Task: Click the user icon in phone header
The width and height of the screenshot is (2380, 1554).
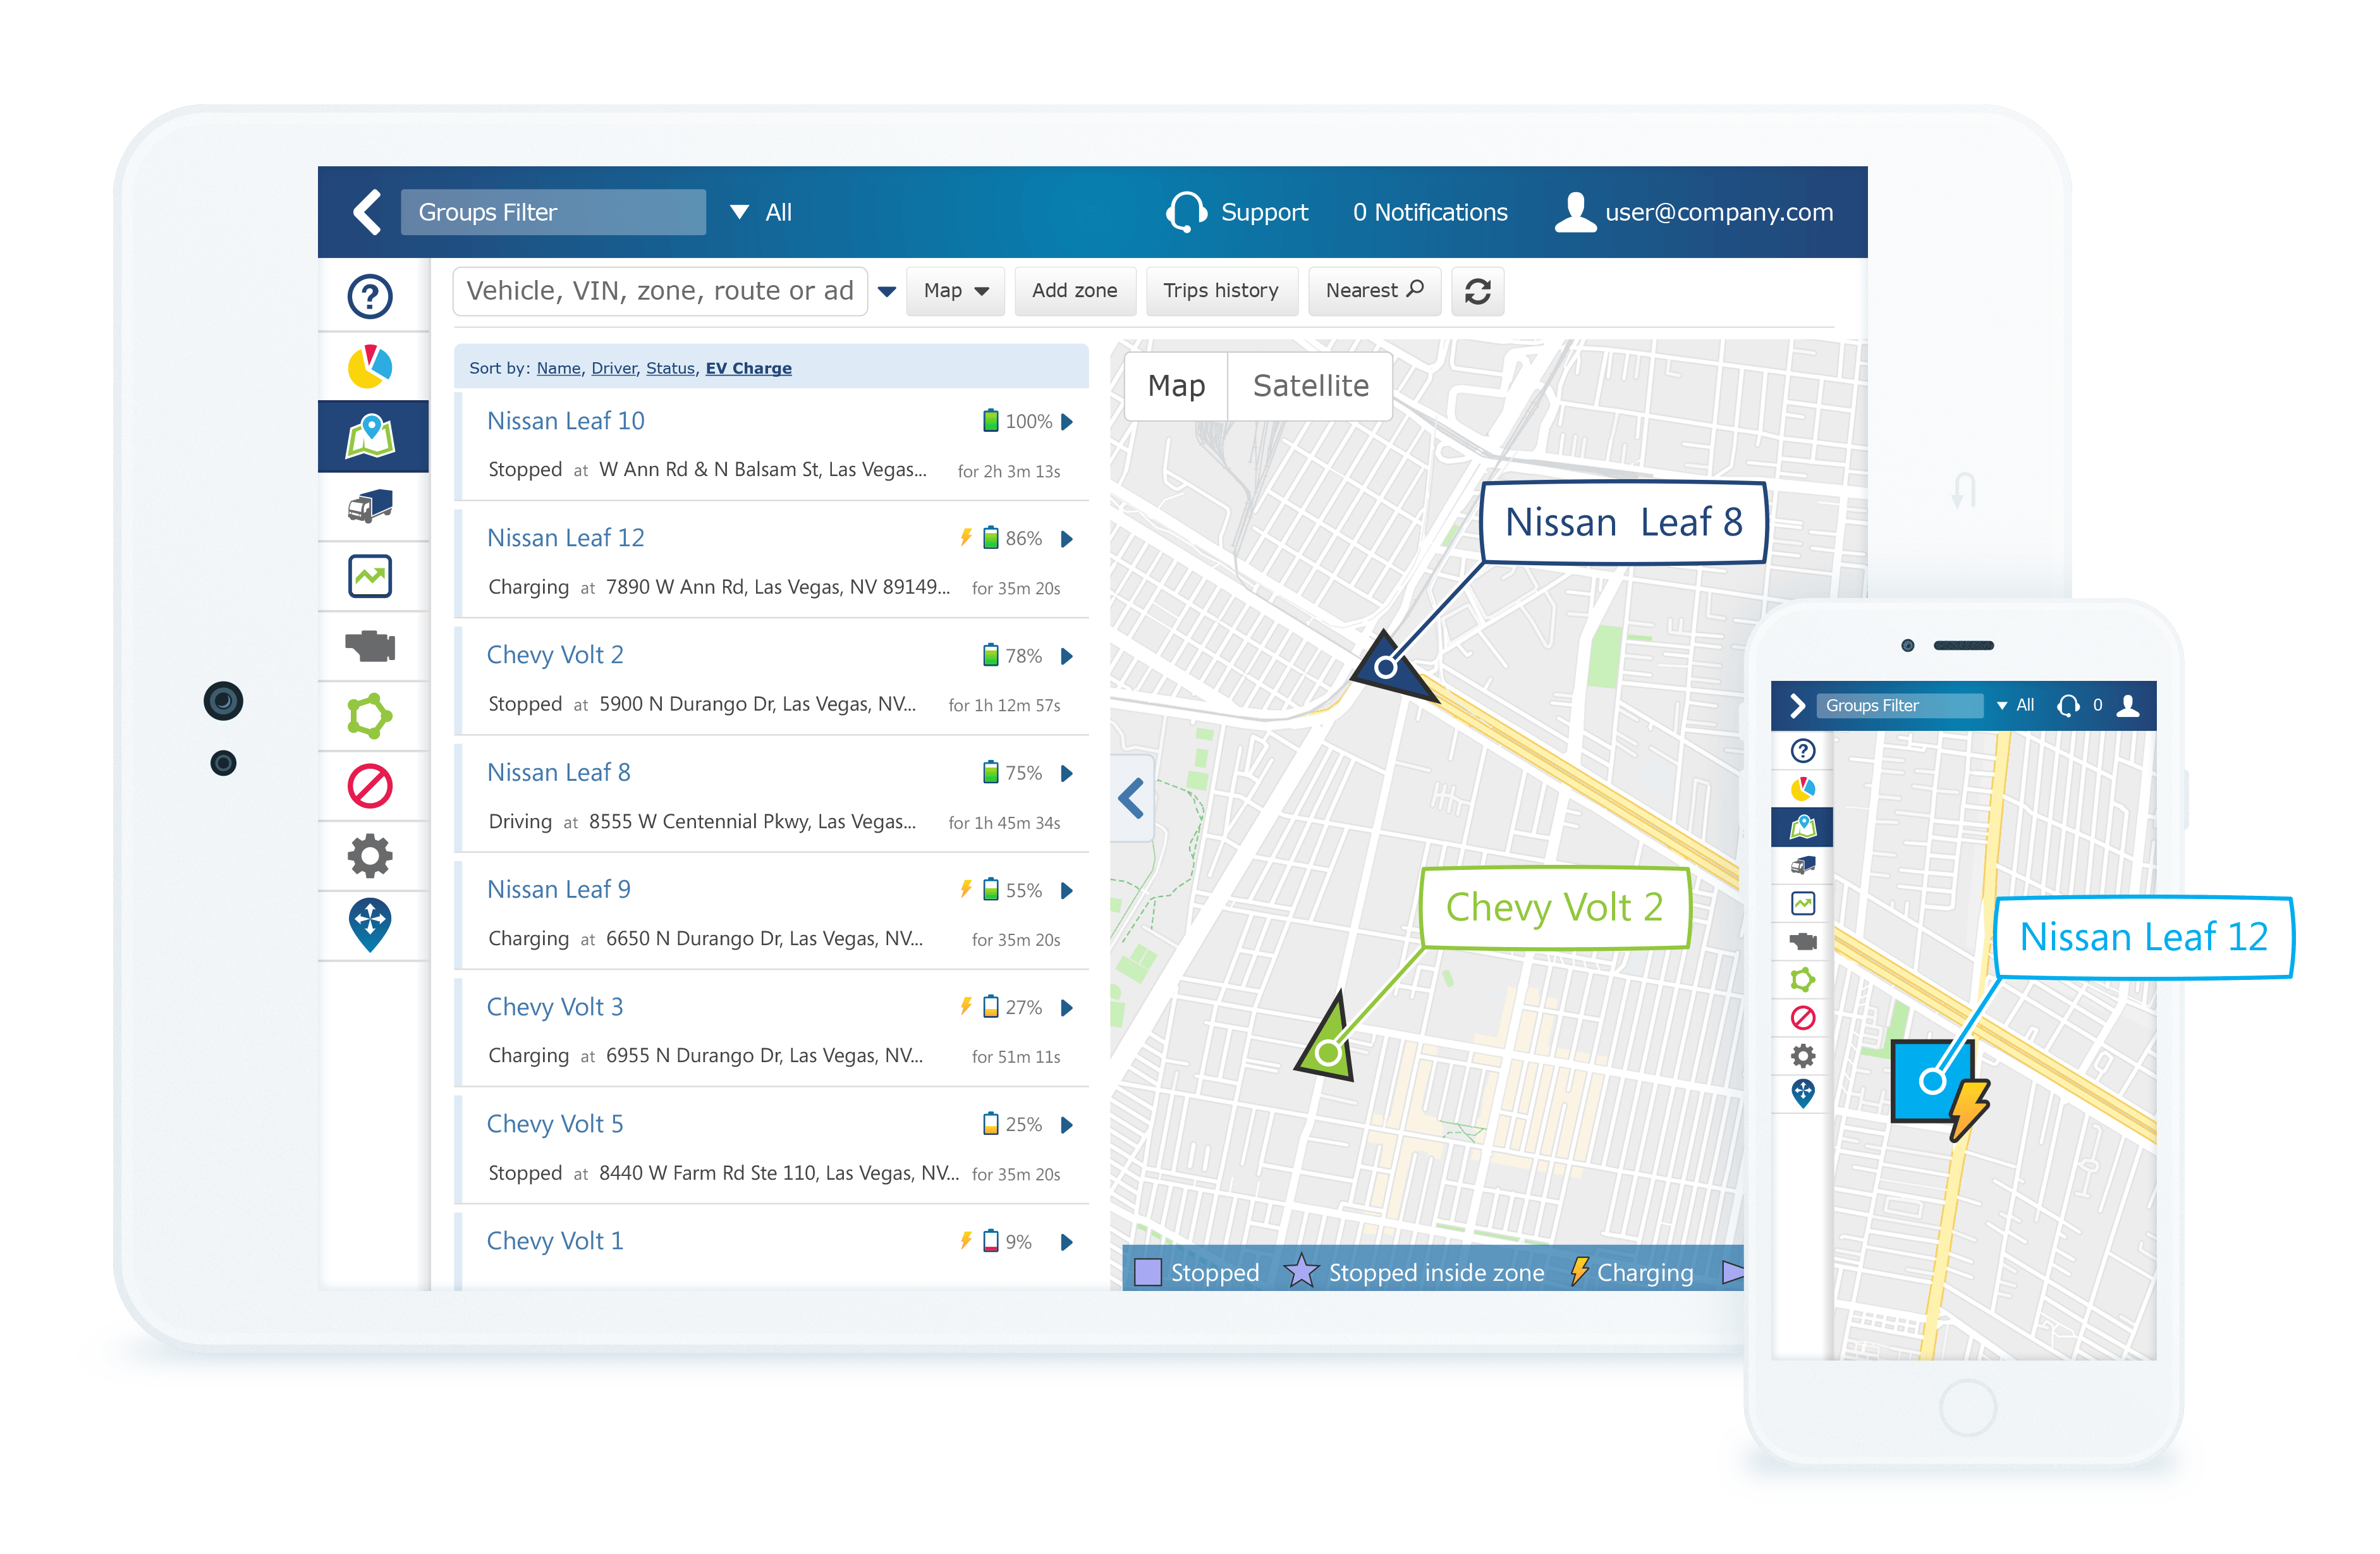Action: pyautogui.click(x=2129, y=706)
